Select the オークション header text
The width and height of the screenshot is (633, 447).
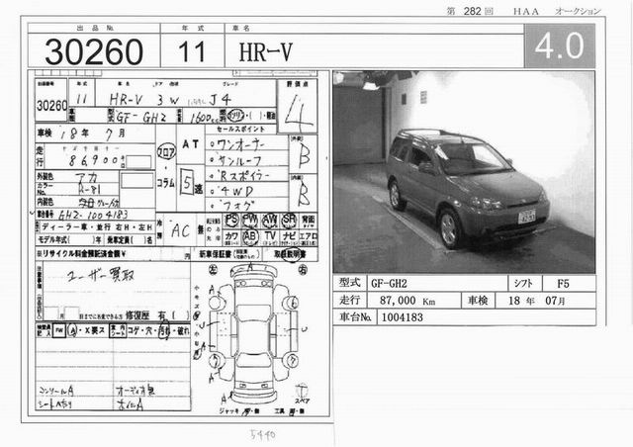(578, 11)
